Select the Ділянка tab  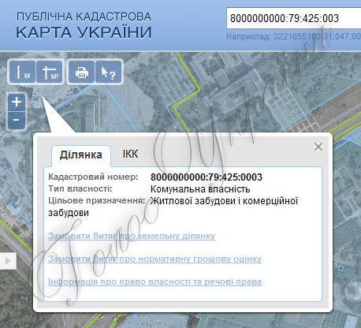point(81,155)
